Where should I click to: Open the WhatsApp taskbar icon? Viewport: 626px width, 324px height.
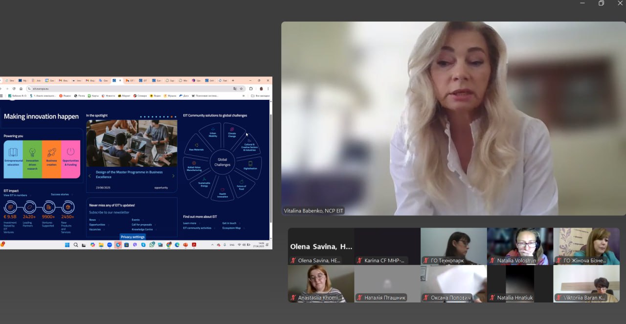tap(152, 245)
